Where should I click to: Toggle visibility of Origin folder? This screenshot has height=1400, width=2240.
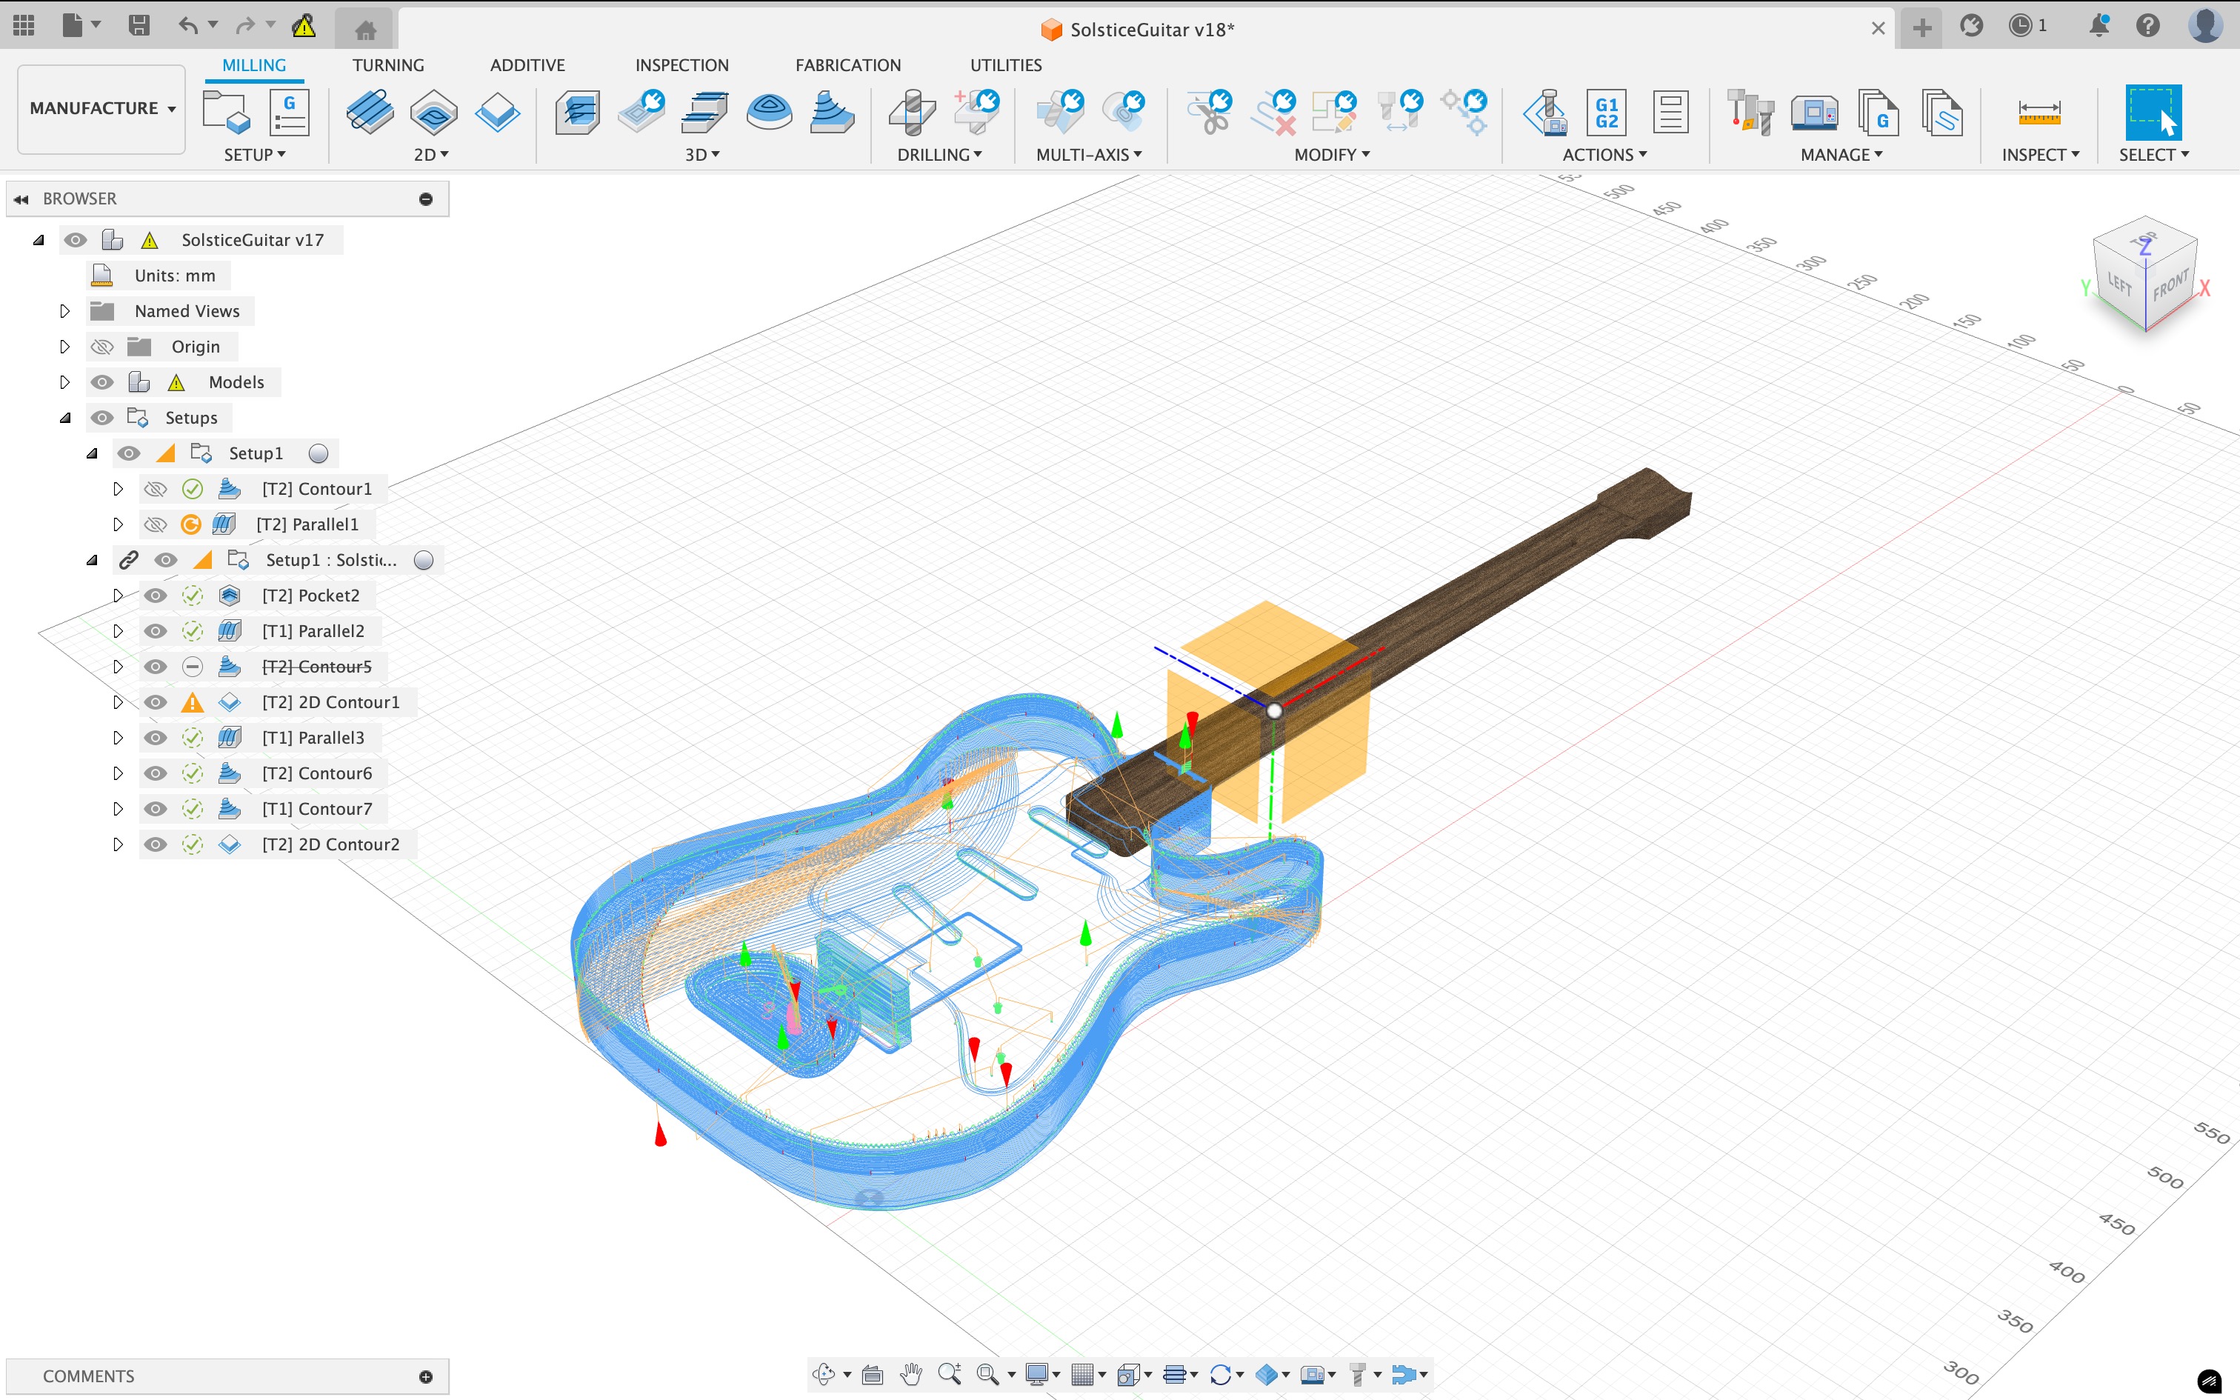[x=103, y=347]
